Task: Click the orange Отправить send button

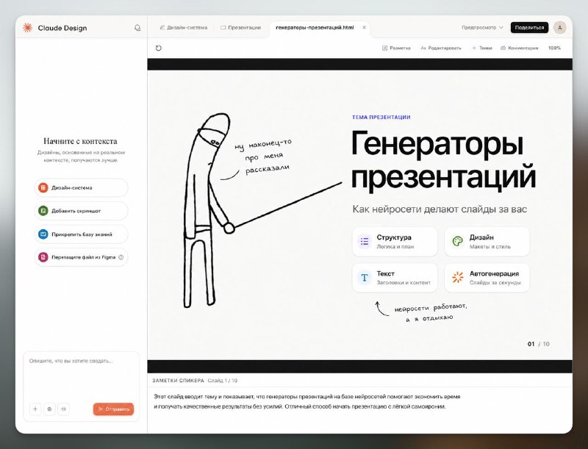Action: (x=114, y=409)
